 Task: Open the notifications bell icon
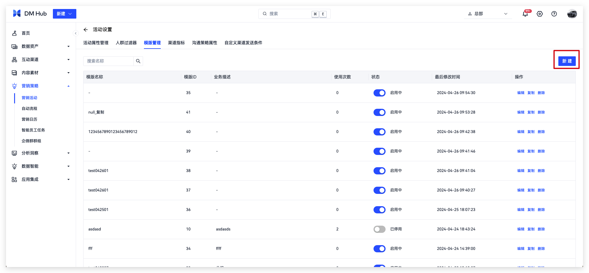pos(525,14)
